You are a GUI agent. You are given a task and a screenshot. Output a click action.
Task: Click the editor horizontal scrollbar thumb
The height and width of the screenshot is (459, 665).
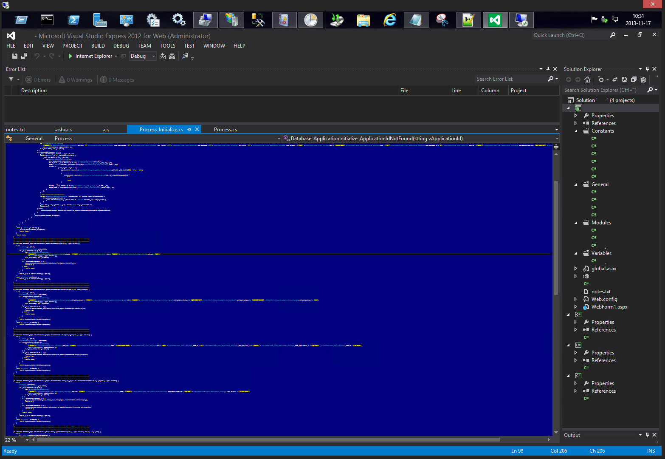click(268, 440)
